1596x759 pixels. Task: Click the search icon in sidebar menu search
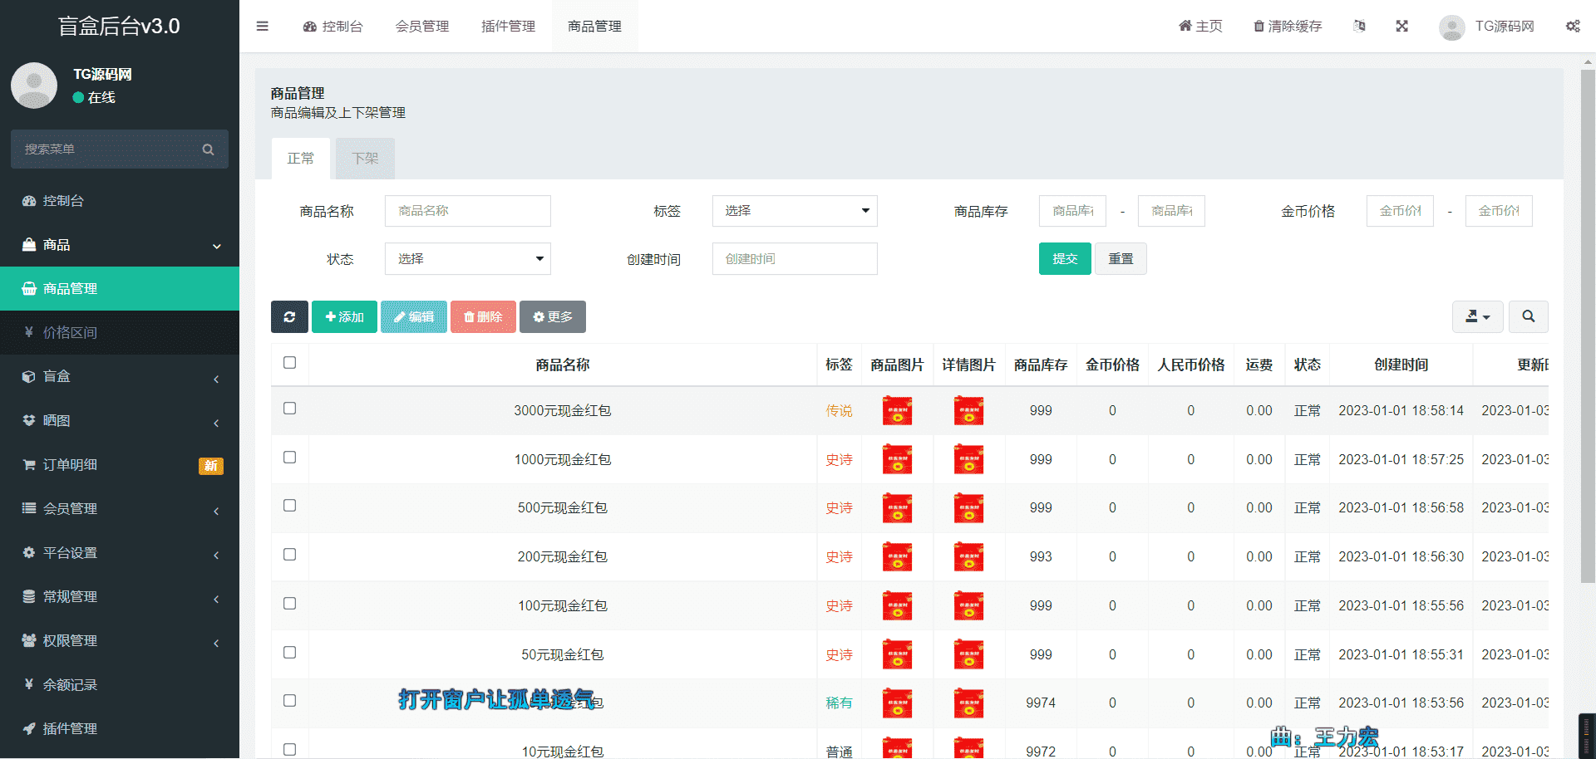208,149
